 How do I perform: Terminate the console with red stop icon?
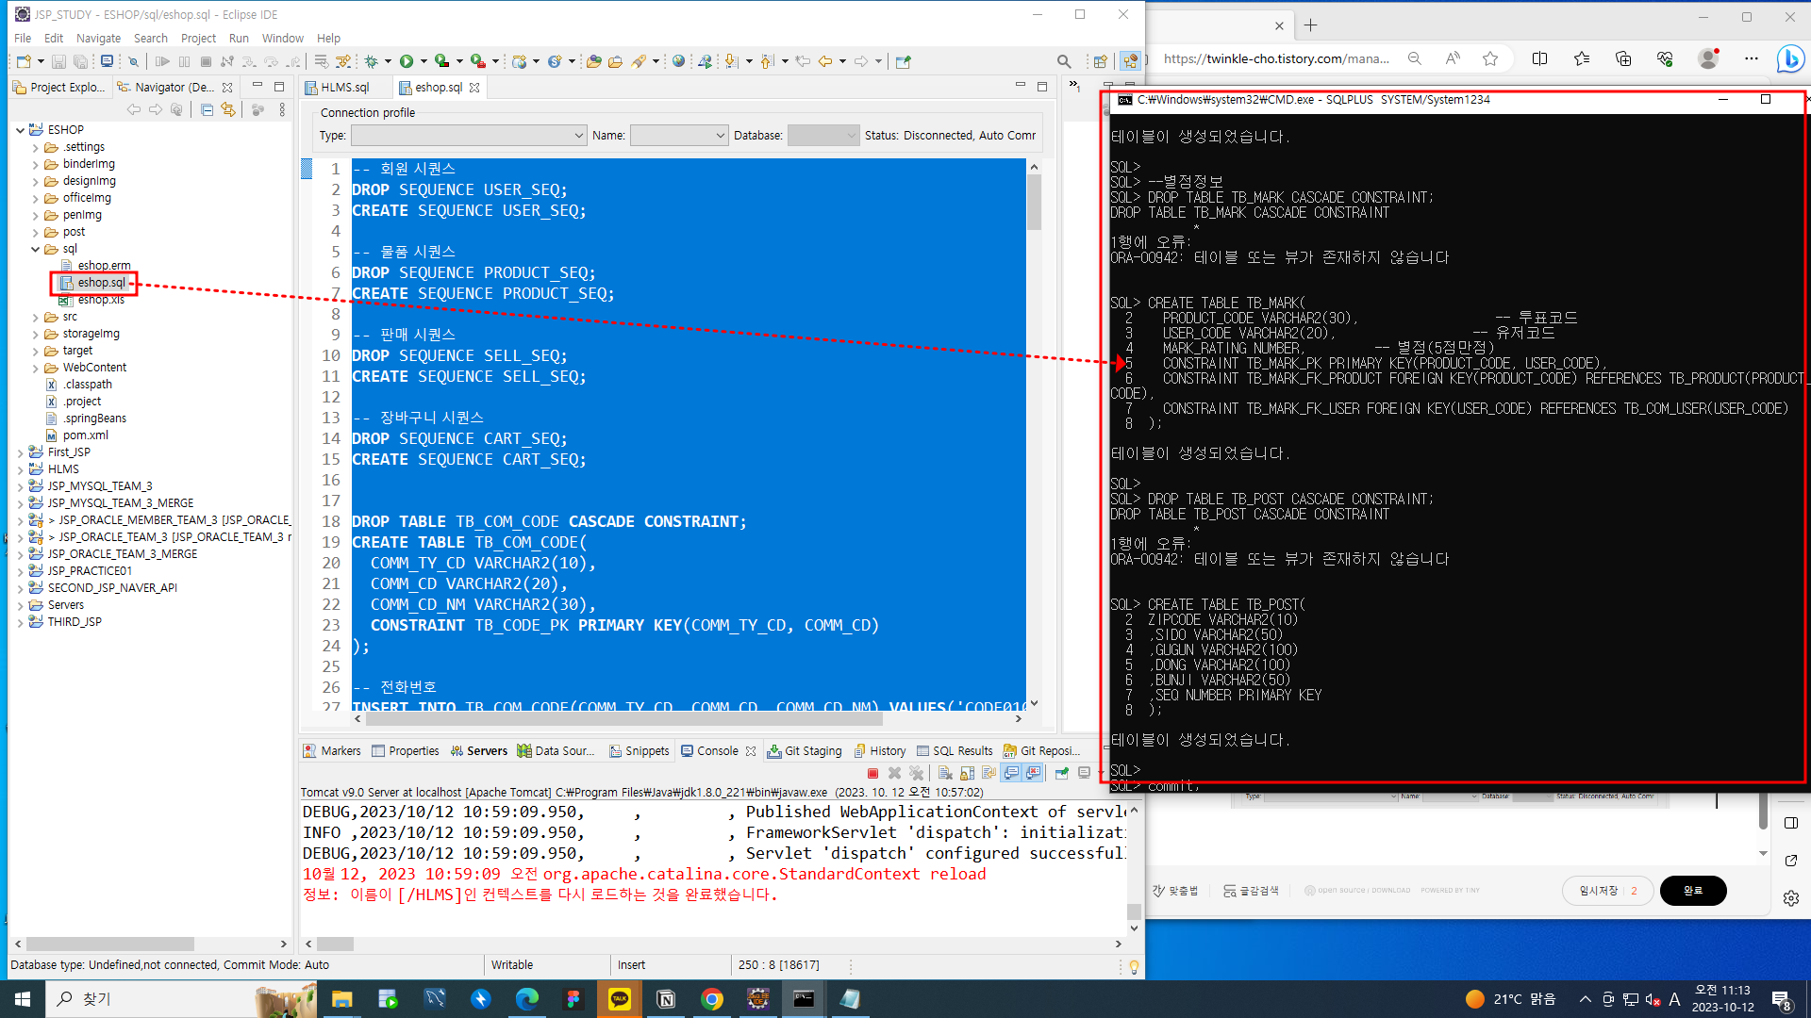pyautogui.click(x=872, y=773)
